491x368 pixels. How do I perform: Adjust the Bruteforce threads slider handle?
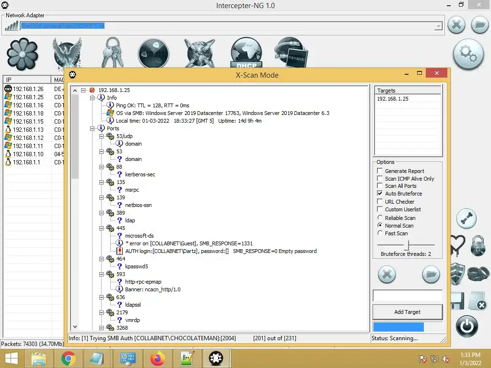tap(407, 245)
